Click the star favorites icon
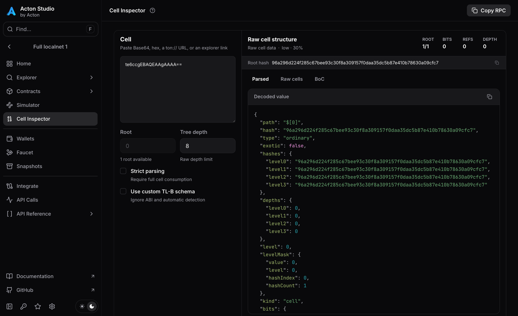518x316 pixels. [x=38, y=306]
